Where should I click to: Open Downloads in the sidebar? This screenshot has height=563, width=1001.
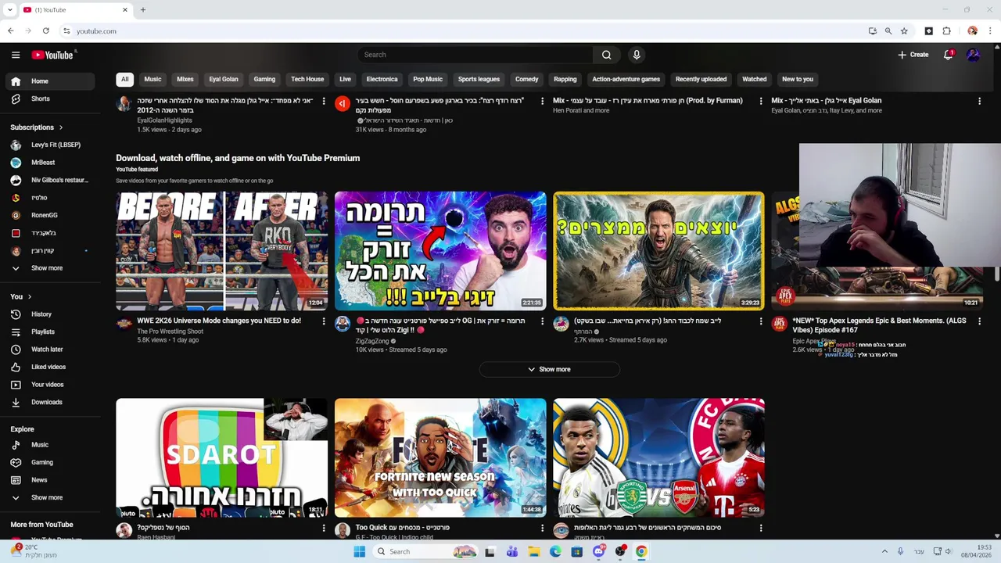(51, 402)
